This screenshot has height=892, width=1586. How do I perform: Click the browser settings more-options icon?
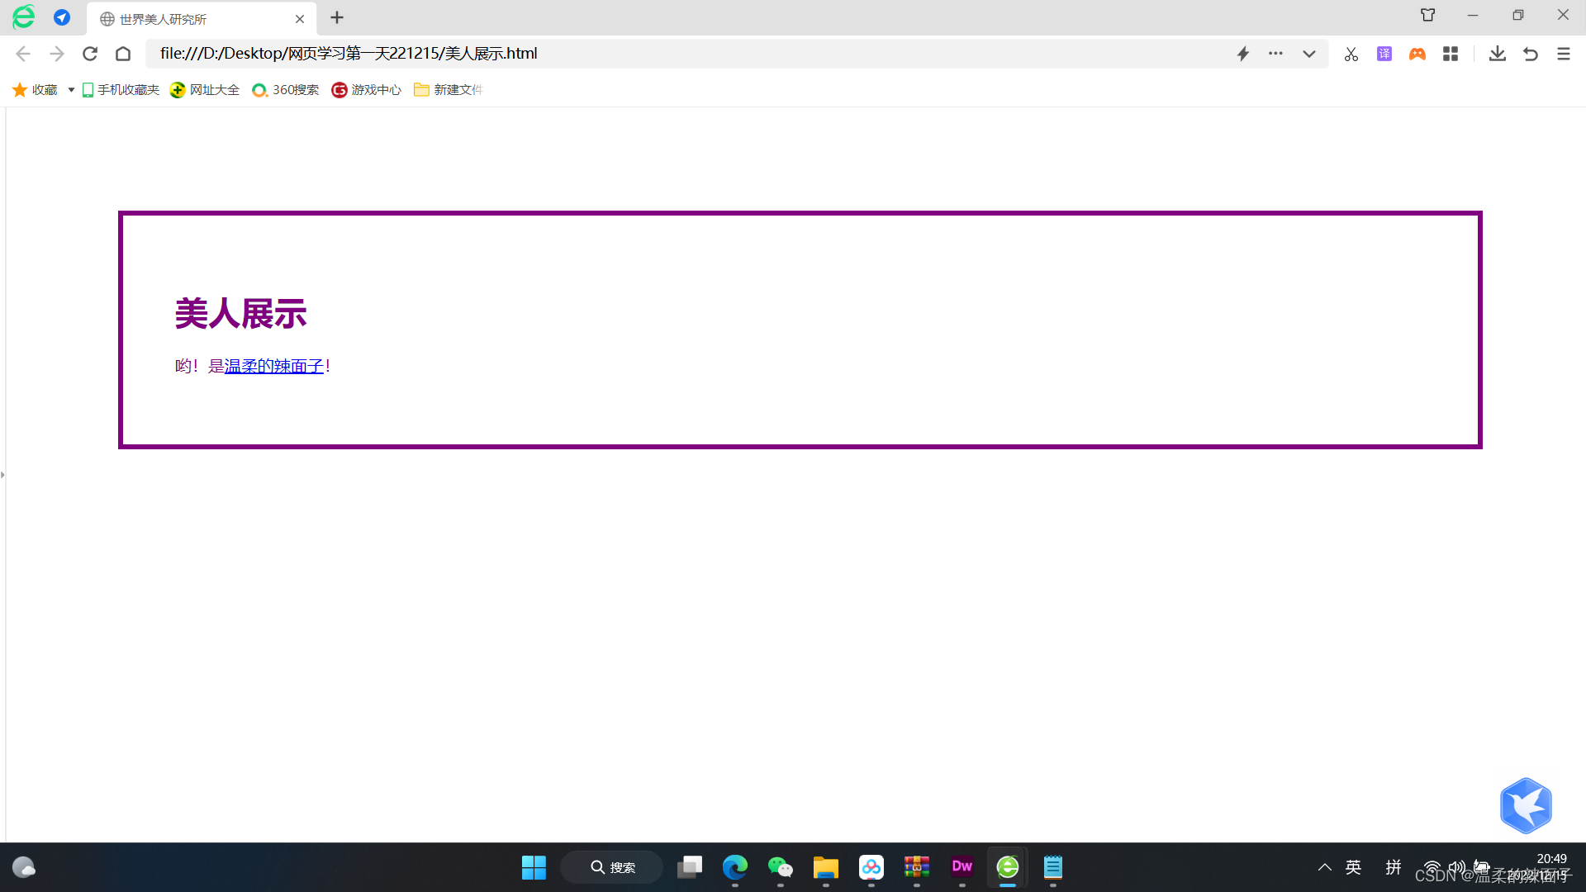pyautogui.click(x=1565, y=54)
